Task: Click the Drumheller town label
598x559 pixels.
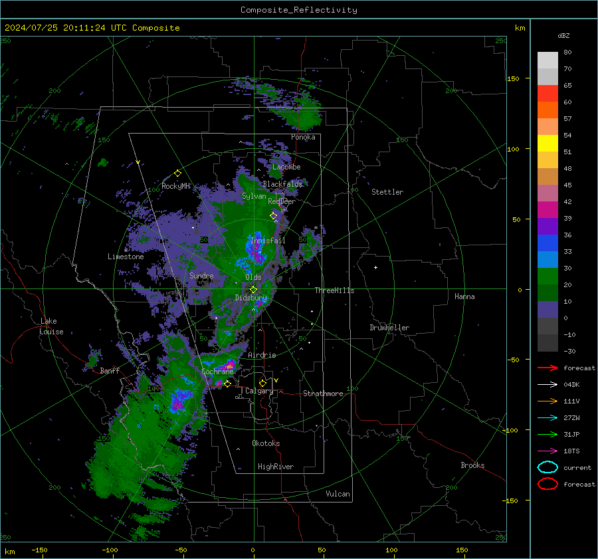Action: click(389, 328)
